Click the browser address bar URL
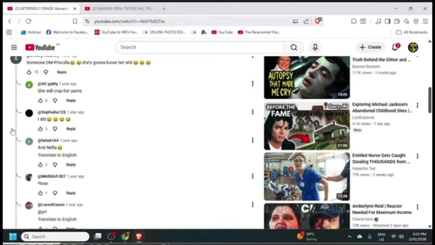435x245 pixels. pos(129,21)
